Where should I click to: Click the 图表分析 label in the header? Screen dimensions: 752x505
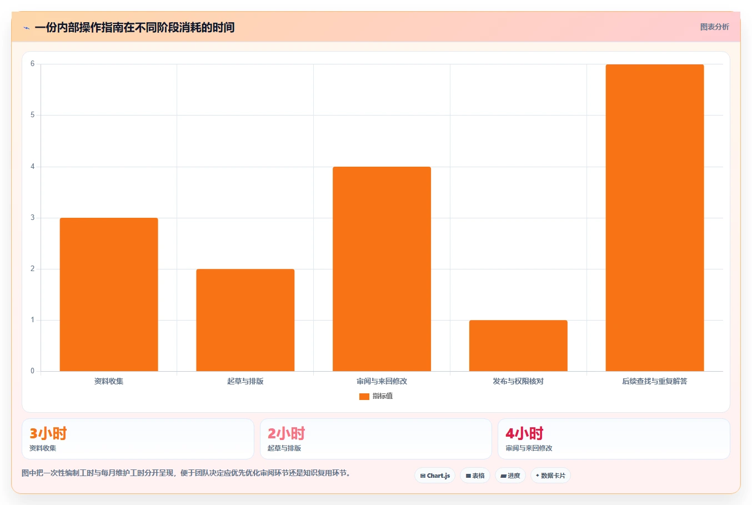coord(714,27)
